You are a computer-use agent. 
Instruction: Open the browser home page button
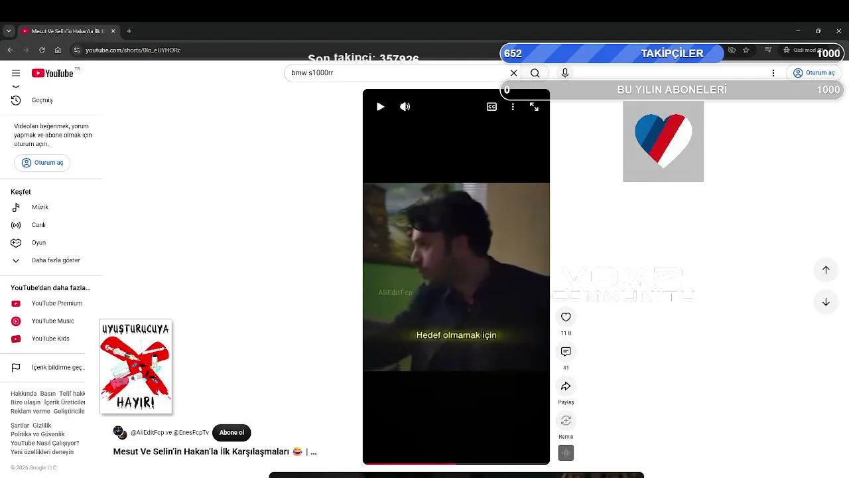(58, 50)
